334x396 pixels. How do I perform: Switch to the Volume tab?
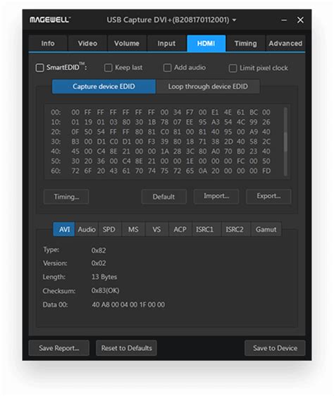coord(127,44)
